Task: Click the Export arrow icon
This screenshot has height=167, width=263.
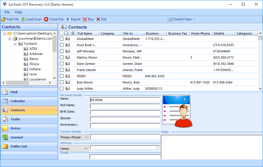Action: [x=68, y=19]
